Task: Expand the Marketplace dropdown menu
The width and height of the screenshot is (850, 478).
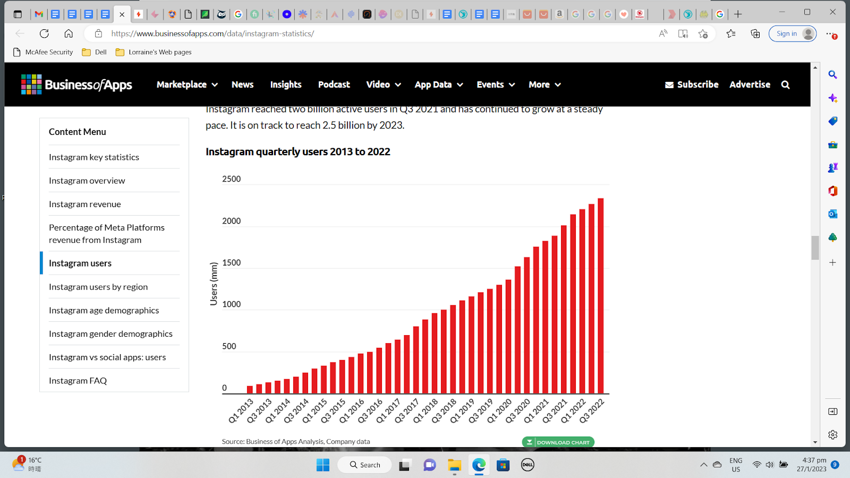Action: tap(187, 84)
